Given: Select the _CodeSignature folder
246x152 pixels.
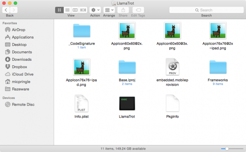Looking at the screenshot, I should (x=82, y=31).
